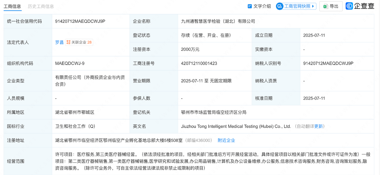
Task: Expand the arrow beside 工商官网快照
Action: (313, 6)
